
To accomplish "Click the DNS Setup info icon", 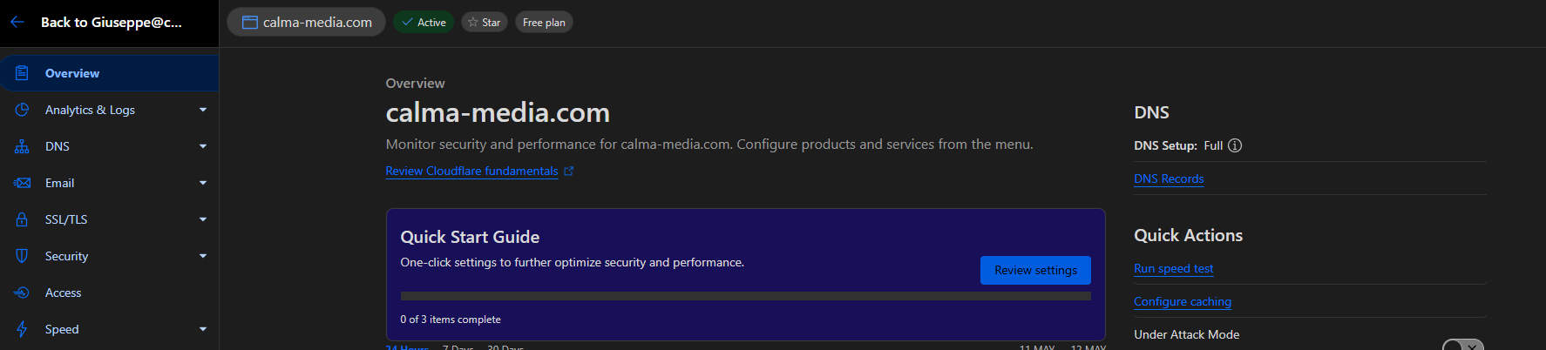I will [1235, 145].
